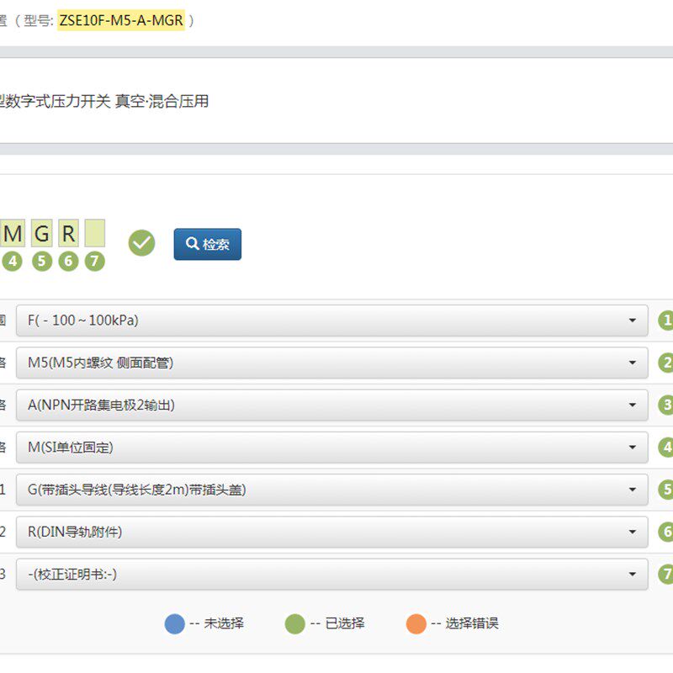Click the M model code box
Screen dimensions: 673x673
tap(13, 233)
